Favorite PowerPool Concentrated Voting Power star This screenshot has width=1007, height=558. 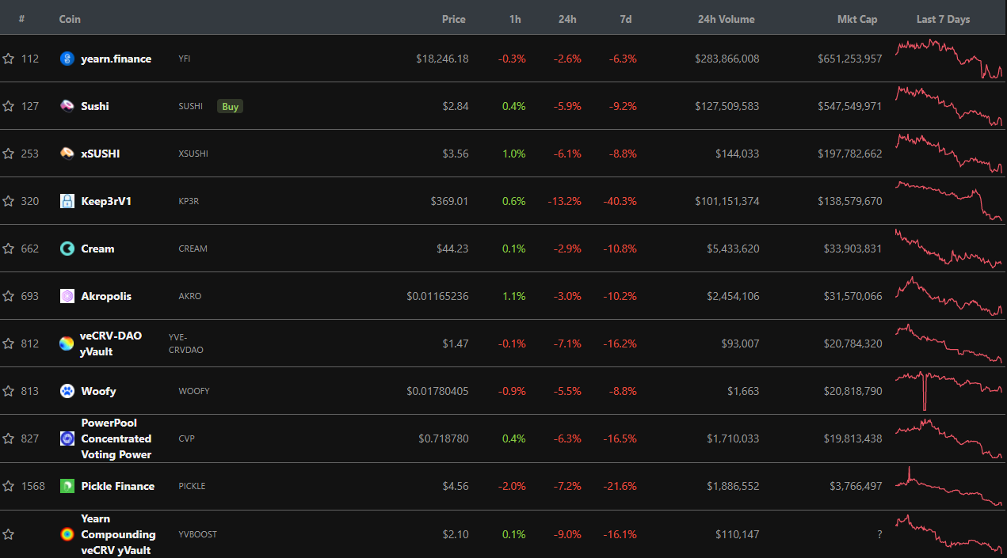[x=8, y=438]
